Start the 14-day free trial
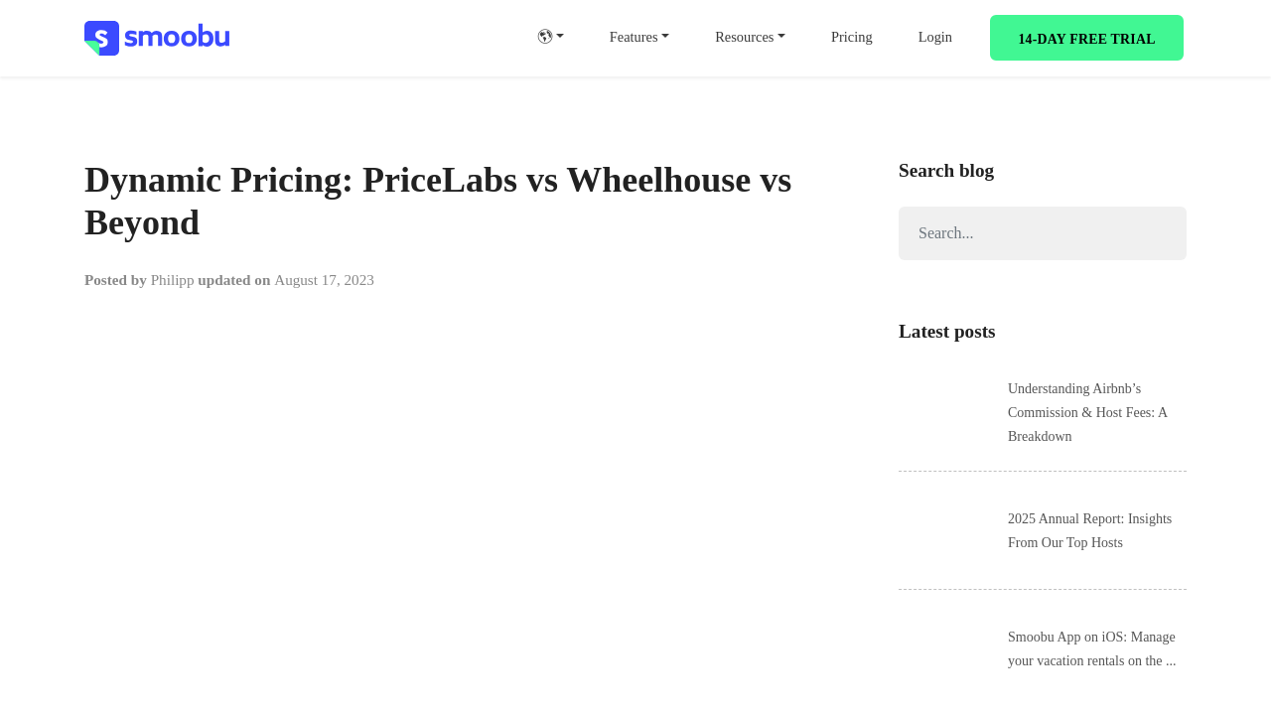The image size is (1271, 715). coord(1086,38)
